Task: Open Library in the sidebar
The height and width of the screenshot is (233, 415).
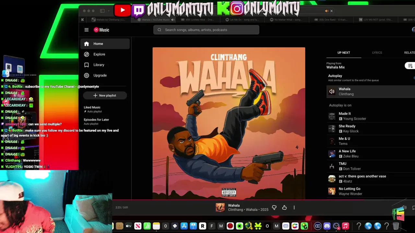Action: pyautogui.click(x=105, y=65)
